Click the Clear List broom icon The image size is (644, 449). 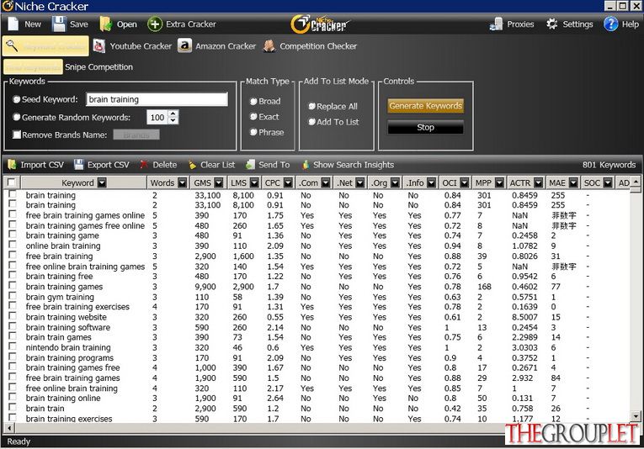192,165
